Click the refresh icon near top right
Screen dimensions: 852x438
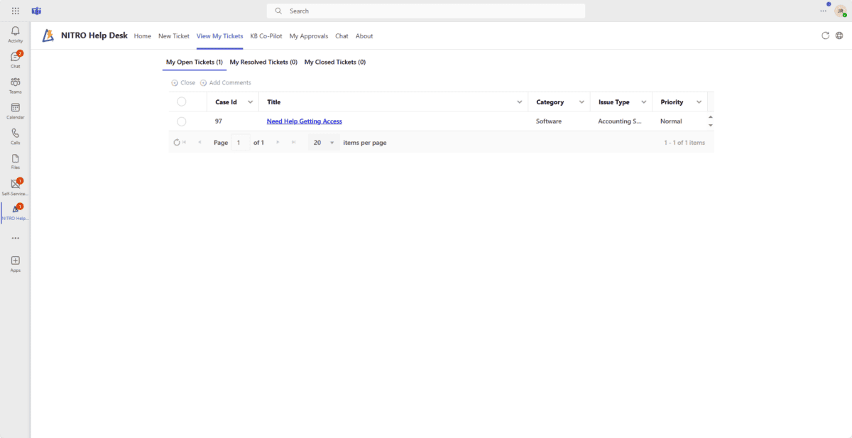(x=825, y=35)
